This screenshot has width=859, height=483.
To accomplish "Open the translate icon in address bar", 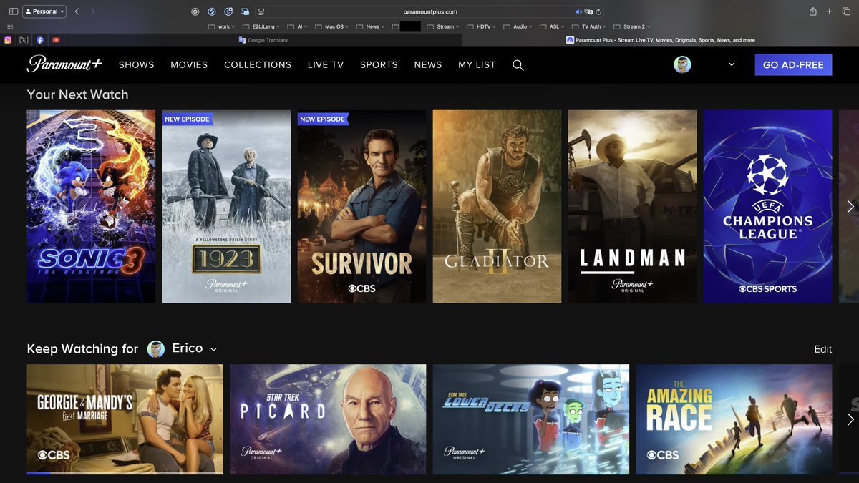I will 588,11.
